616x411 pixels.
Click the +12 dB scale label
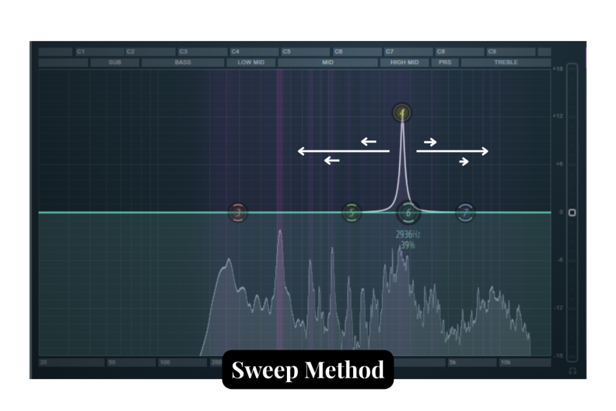[558, 116]
